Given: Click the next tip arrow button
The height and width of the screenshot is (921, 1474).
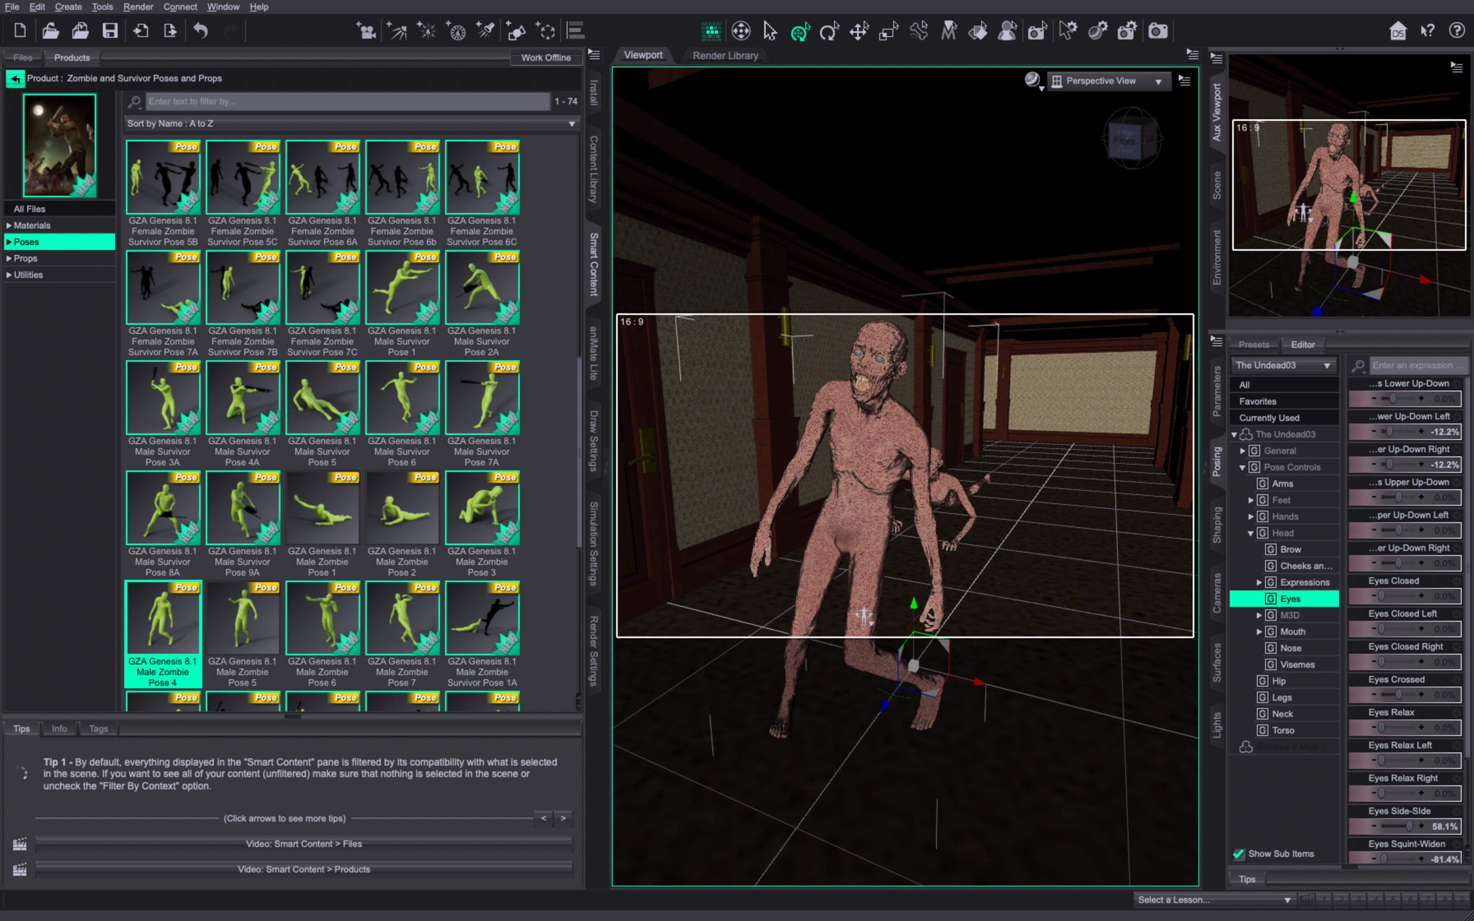Looking at the screenshot, I should click(x=563, y=818).
